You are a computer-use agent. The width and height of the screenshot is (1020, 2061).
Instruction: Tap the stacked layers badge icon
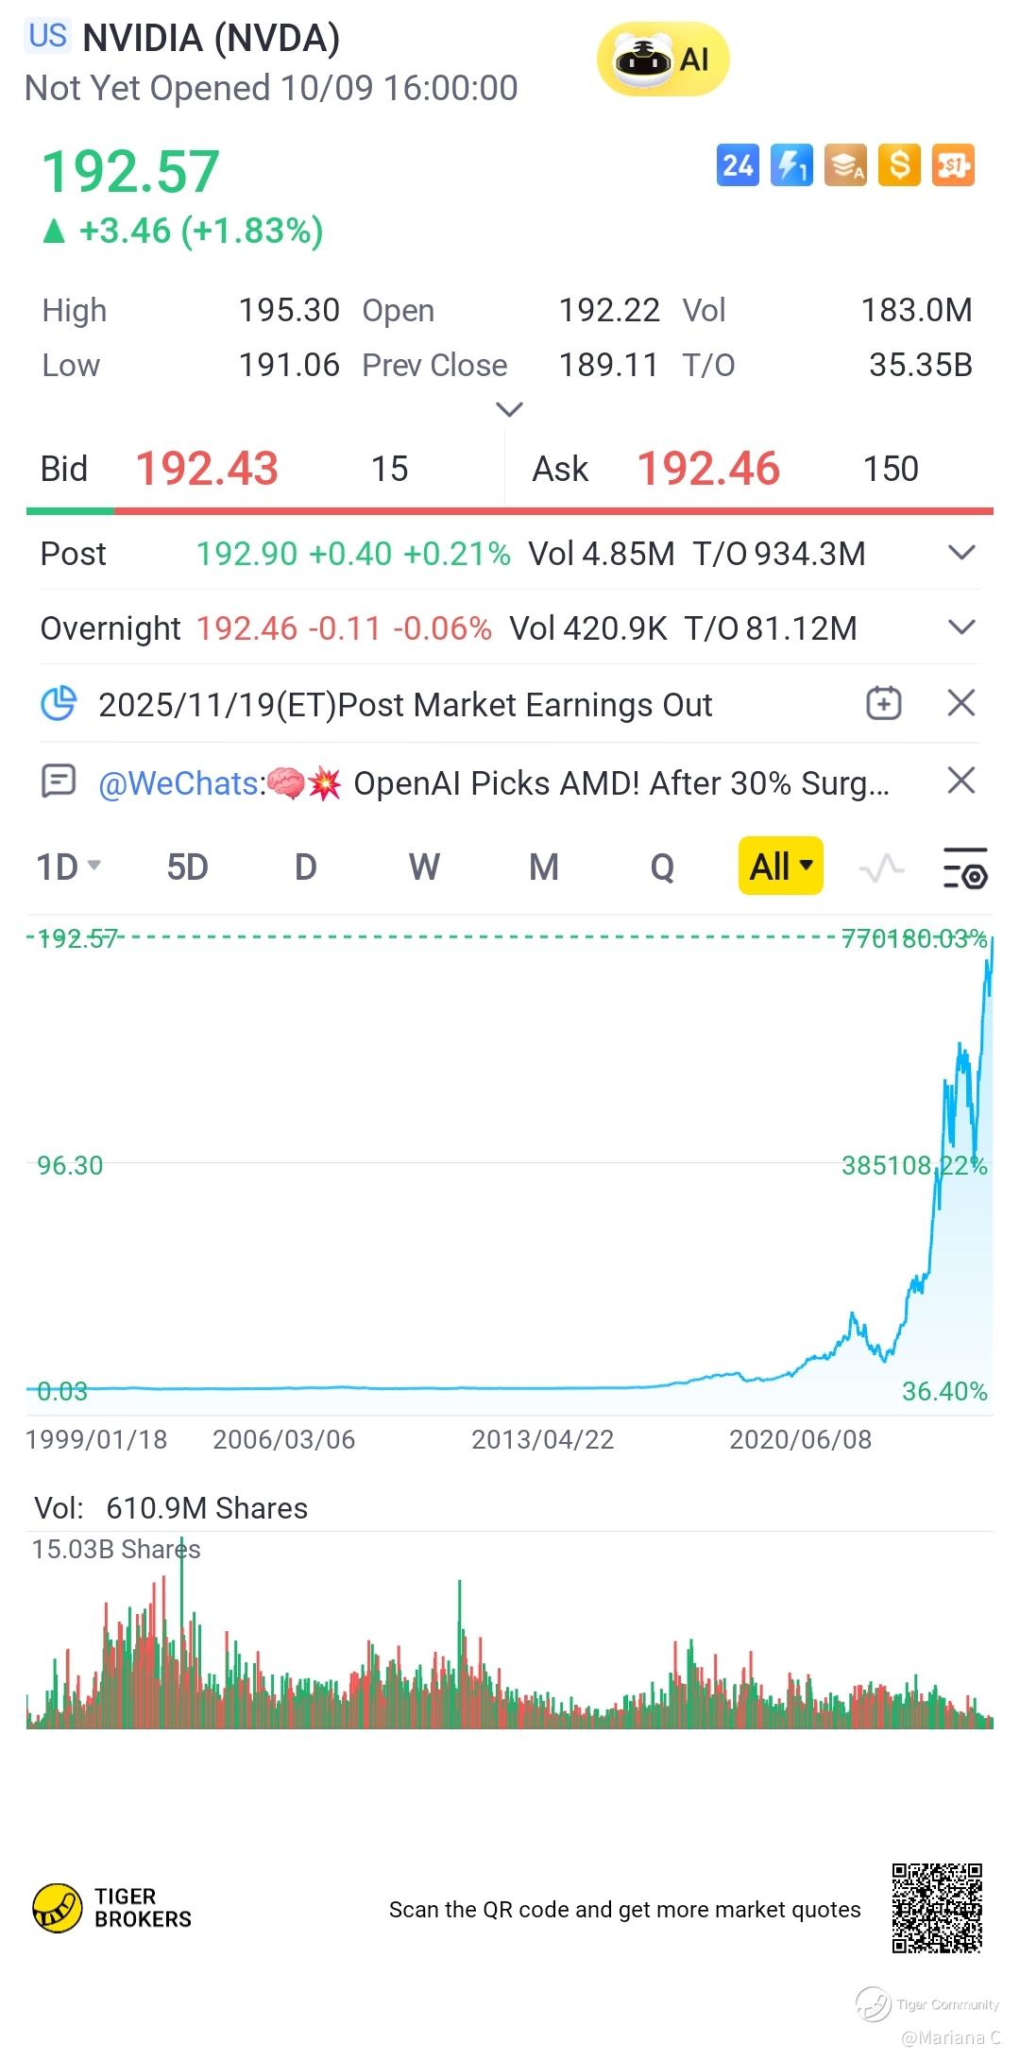pyautogui.click(x=845, y=166)
